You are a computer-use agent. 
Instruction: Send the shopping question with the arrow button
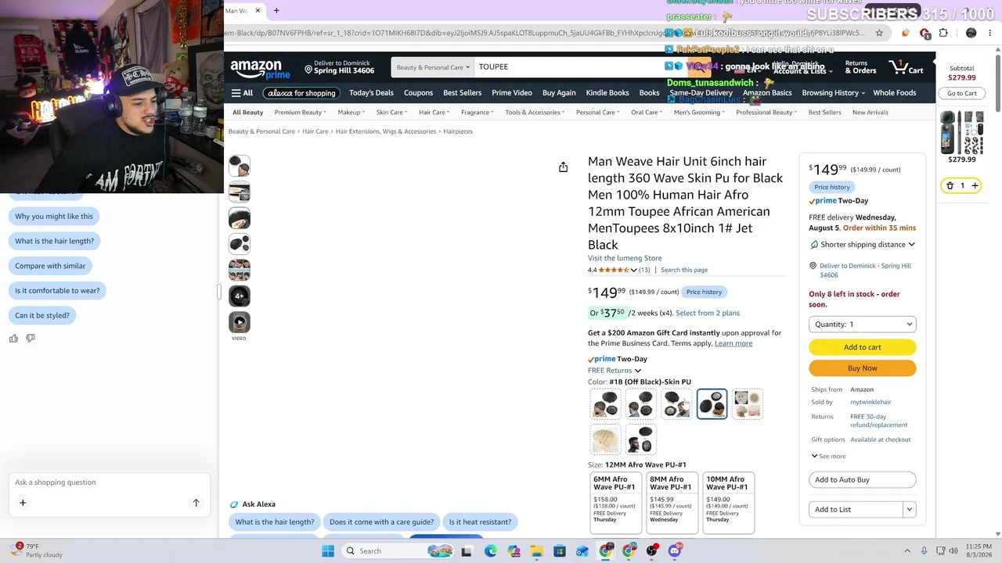pyautogui.click(x=196, y=503)
